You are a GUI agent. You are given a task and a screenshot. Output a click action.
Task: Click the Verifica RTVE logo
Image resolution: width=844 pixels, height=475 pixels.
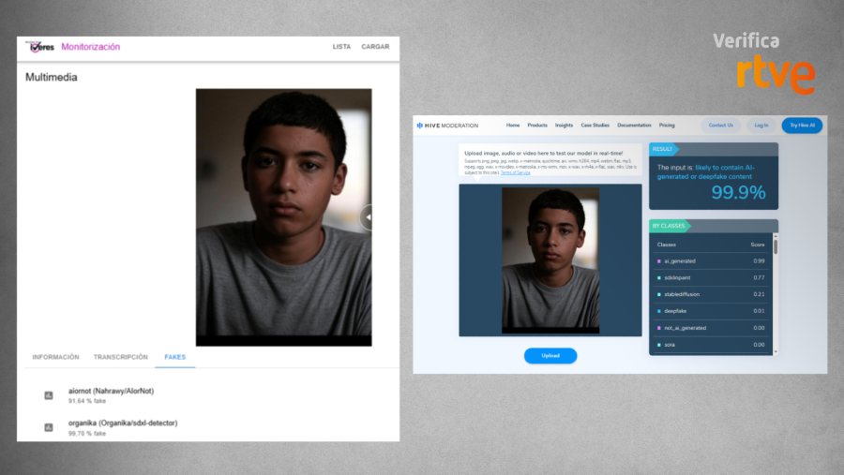[x=763, y=63]
